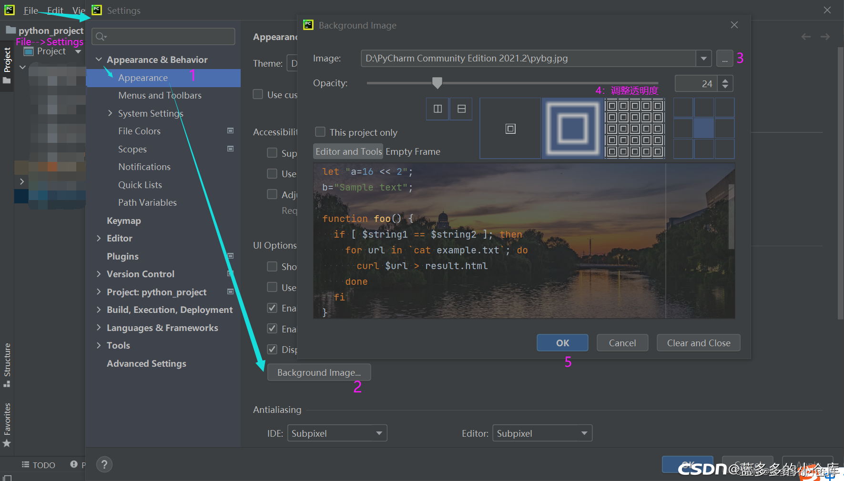Set image anchor to top-center cell

pos(704,108)
